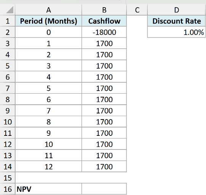Select the period 7 cell in column A

(x=48, y=110)
